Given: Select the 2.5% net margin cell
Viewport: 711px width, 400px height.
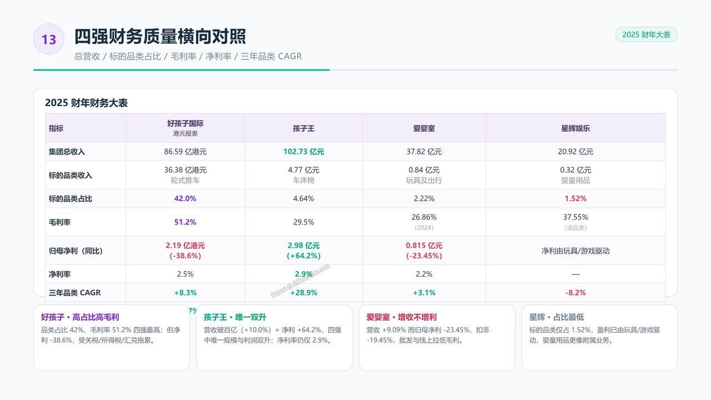Looking at the screenshot, I should (x=186, y=274).
